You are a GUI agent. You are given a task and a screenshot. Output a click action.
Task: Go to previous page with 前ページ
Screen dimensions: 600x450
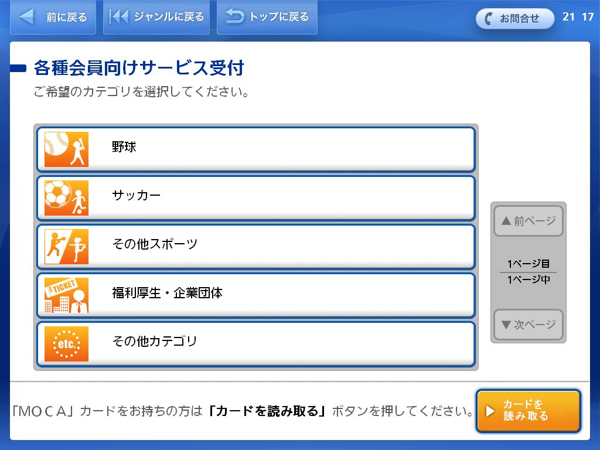click(528, 221)
